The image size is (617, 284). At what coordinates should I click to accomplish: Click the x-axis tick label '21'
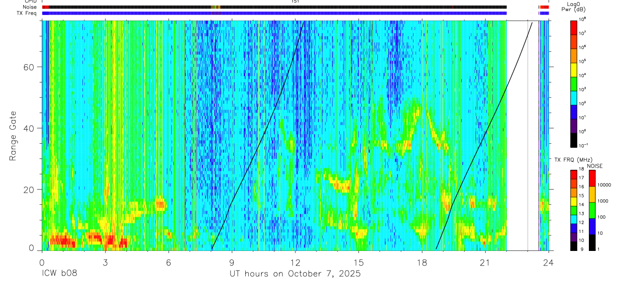tap(485, 262)
